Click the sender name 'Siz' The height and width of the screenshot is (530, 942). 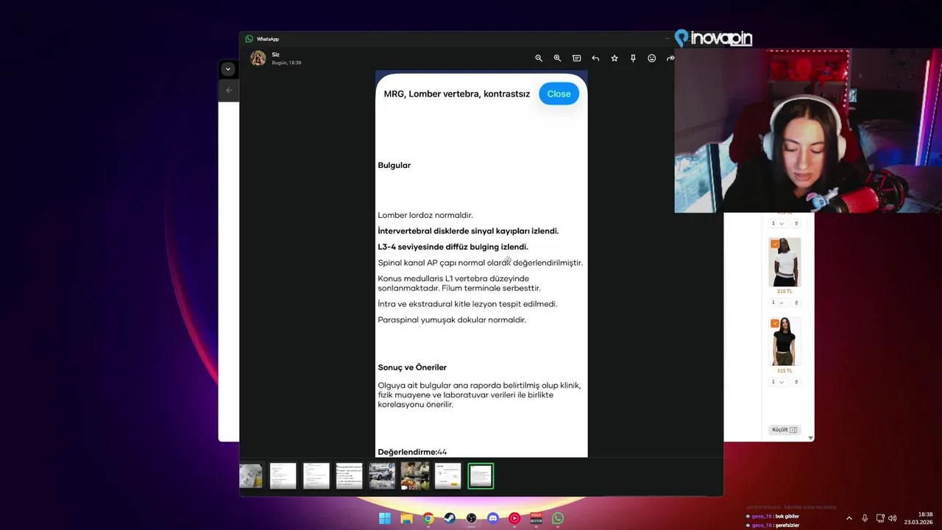[275, 54]
